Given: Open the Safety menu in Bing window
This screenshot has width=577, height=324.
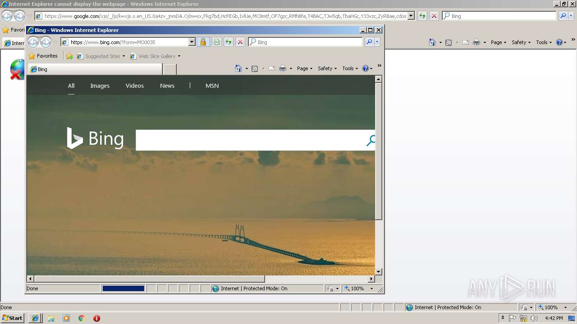Looking at the screenshot, I should pyautogui.click(x=327, y=68).
